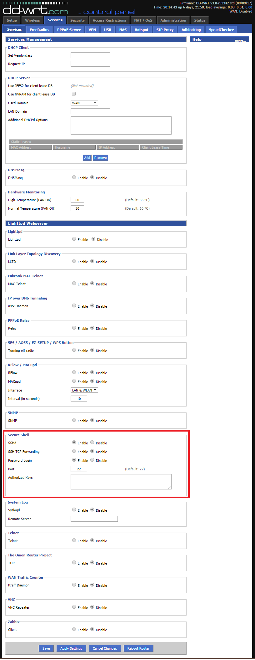Screen dimensions: 255x660
Task: Focus the Authorized Keys text area
Action: coord(121,482)
